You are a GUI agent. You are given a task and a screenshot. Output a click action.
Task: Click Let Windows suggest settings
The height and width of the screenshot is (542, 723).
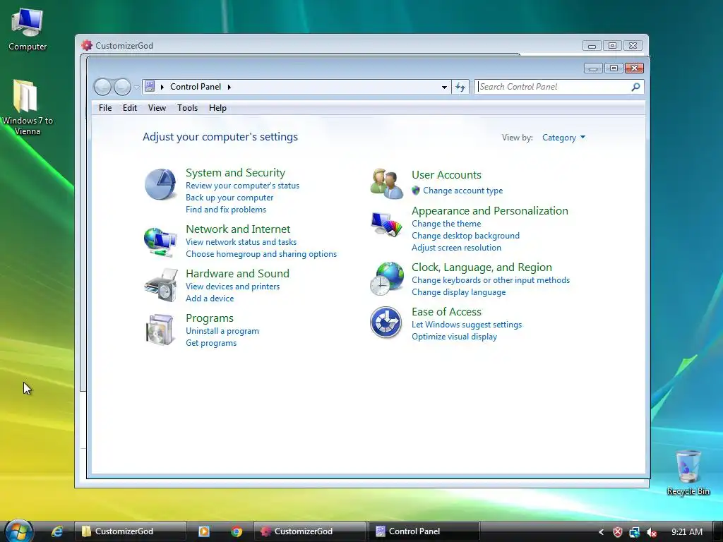(467, 325)
